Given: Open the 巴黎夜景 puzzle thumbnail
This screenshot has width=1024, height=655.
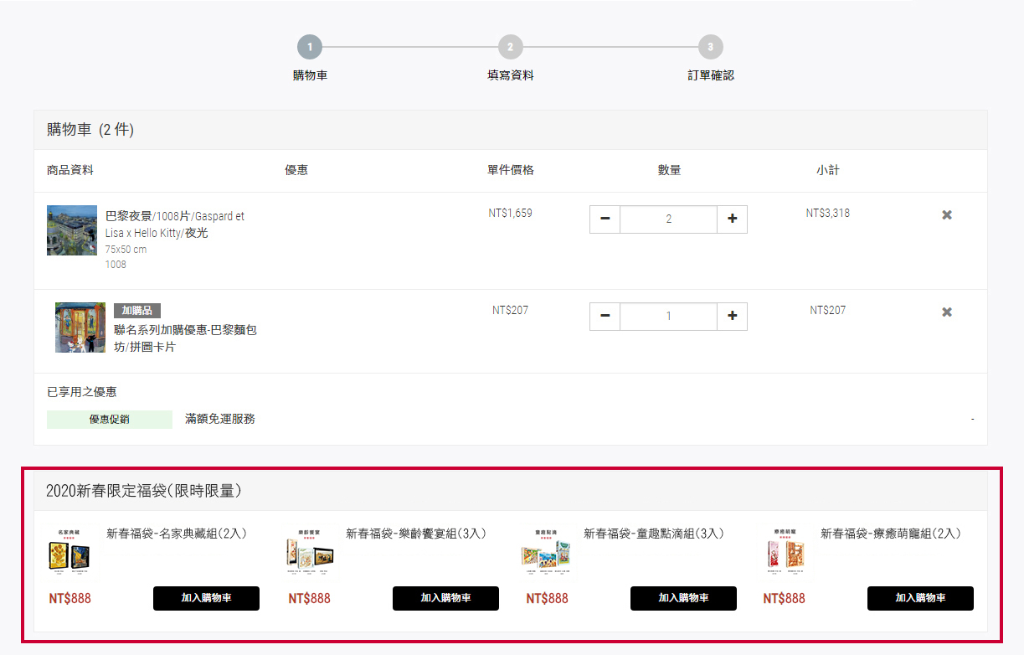Looking at the screenshot, I should click(72, 230).
